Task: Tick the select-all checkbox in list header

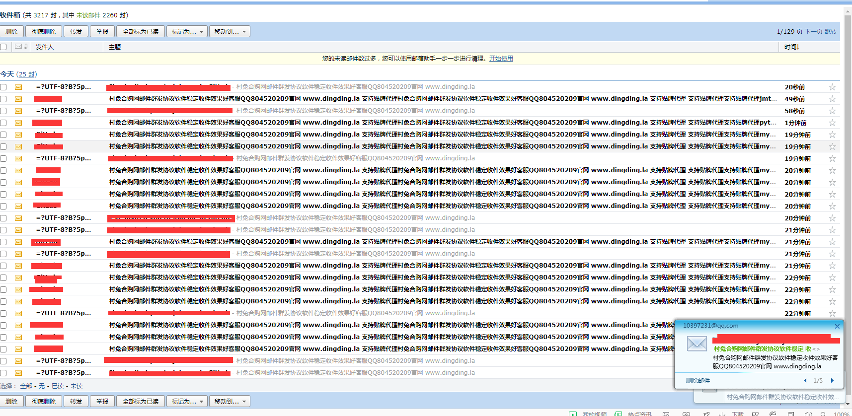Action: (3, 47)
